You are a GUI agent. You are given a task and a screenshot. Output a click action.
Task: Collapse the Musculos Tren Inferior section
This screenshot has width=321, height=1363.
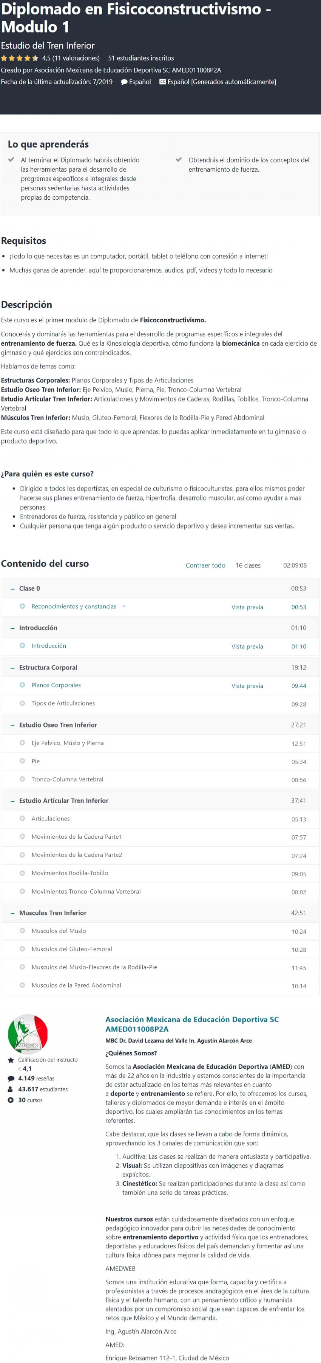click(x=160, y=913)
